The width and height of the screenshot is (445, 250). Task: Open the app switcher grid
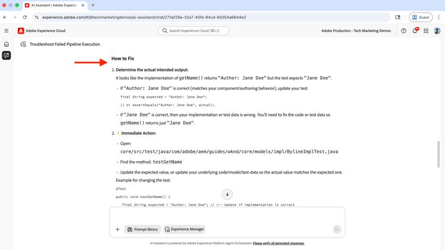tap(426, 31)
